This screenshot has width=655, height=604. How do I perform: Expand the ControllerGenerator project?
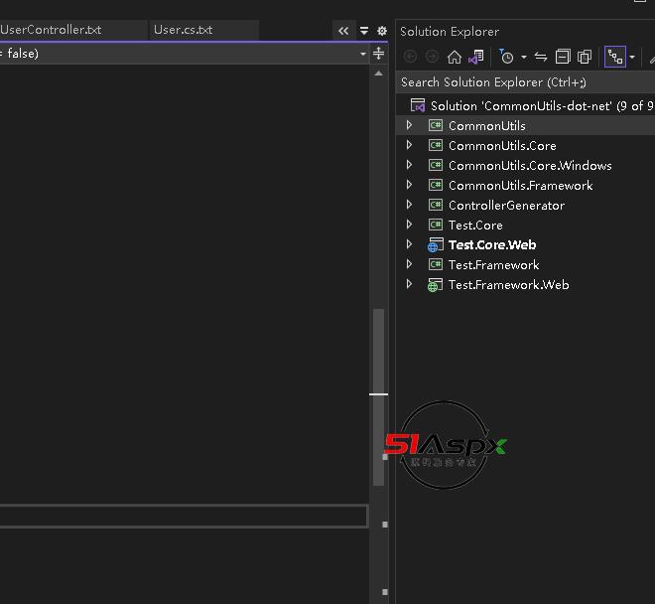409,205
